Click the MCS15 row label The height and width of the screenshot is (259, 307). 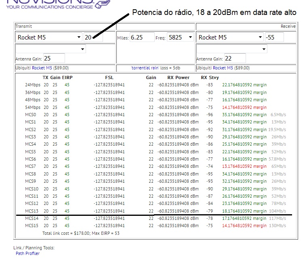32,226
